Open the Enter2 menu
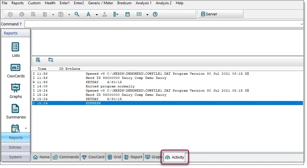 click(x=79, y=3)
